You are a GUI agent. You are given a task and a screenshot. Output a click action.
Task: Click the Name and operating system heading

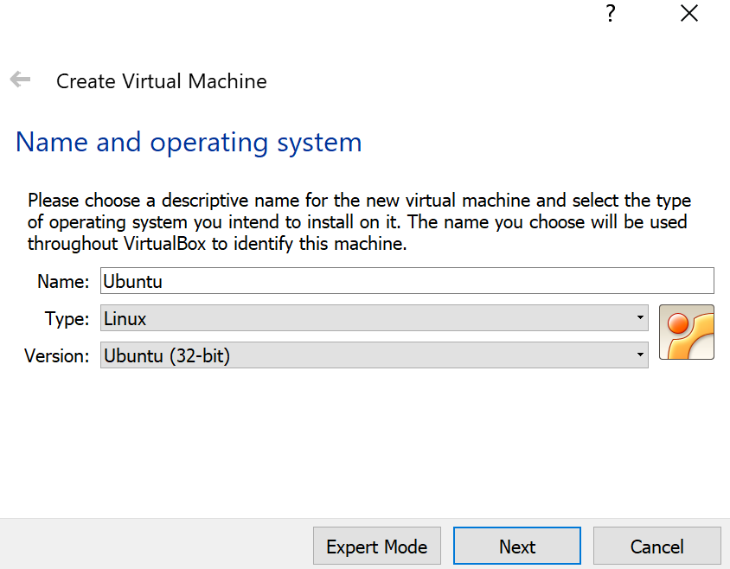(189, 143)
